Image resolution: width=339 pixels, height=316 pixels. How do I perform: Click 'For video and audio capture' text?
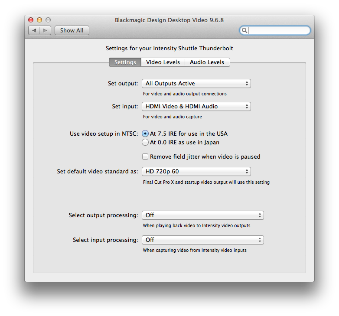[x=172, y=117]
